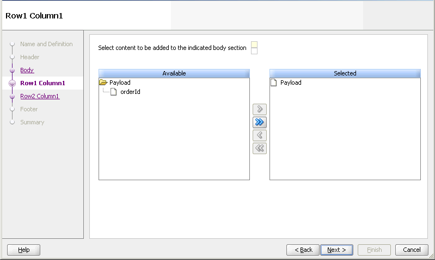Click the highlighted body section indicator
The width and height of the screenshot is (435, 260).
click(254, 45)
